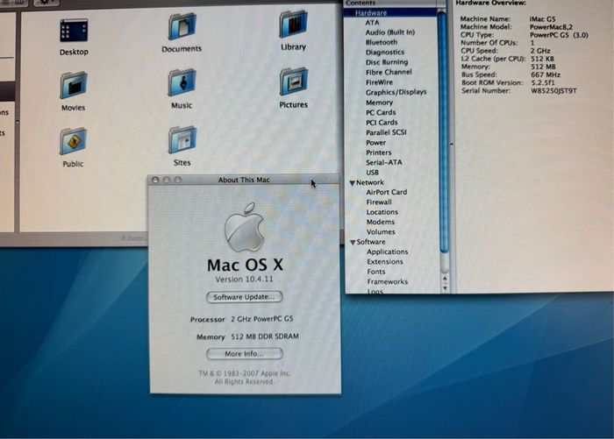The width and height of the screenshot is (614, 439).
Task: Select Bluetooth in the hardware list
Action: 382,42
